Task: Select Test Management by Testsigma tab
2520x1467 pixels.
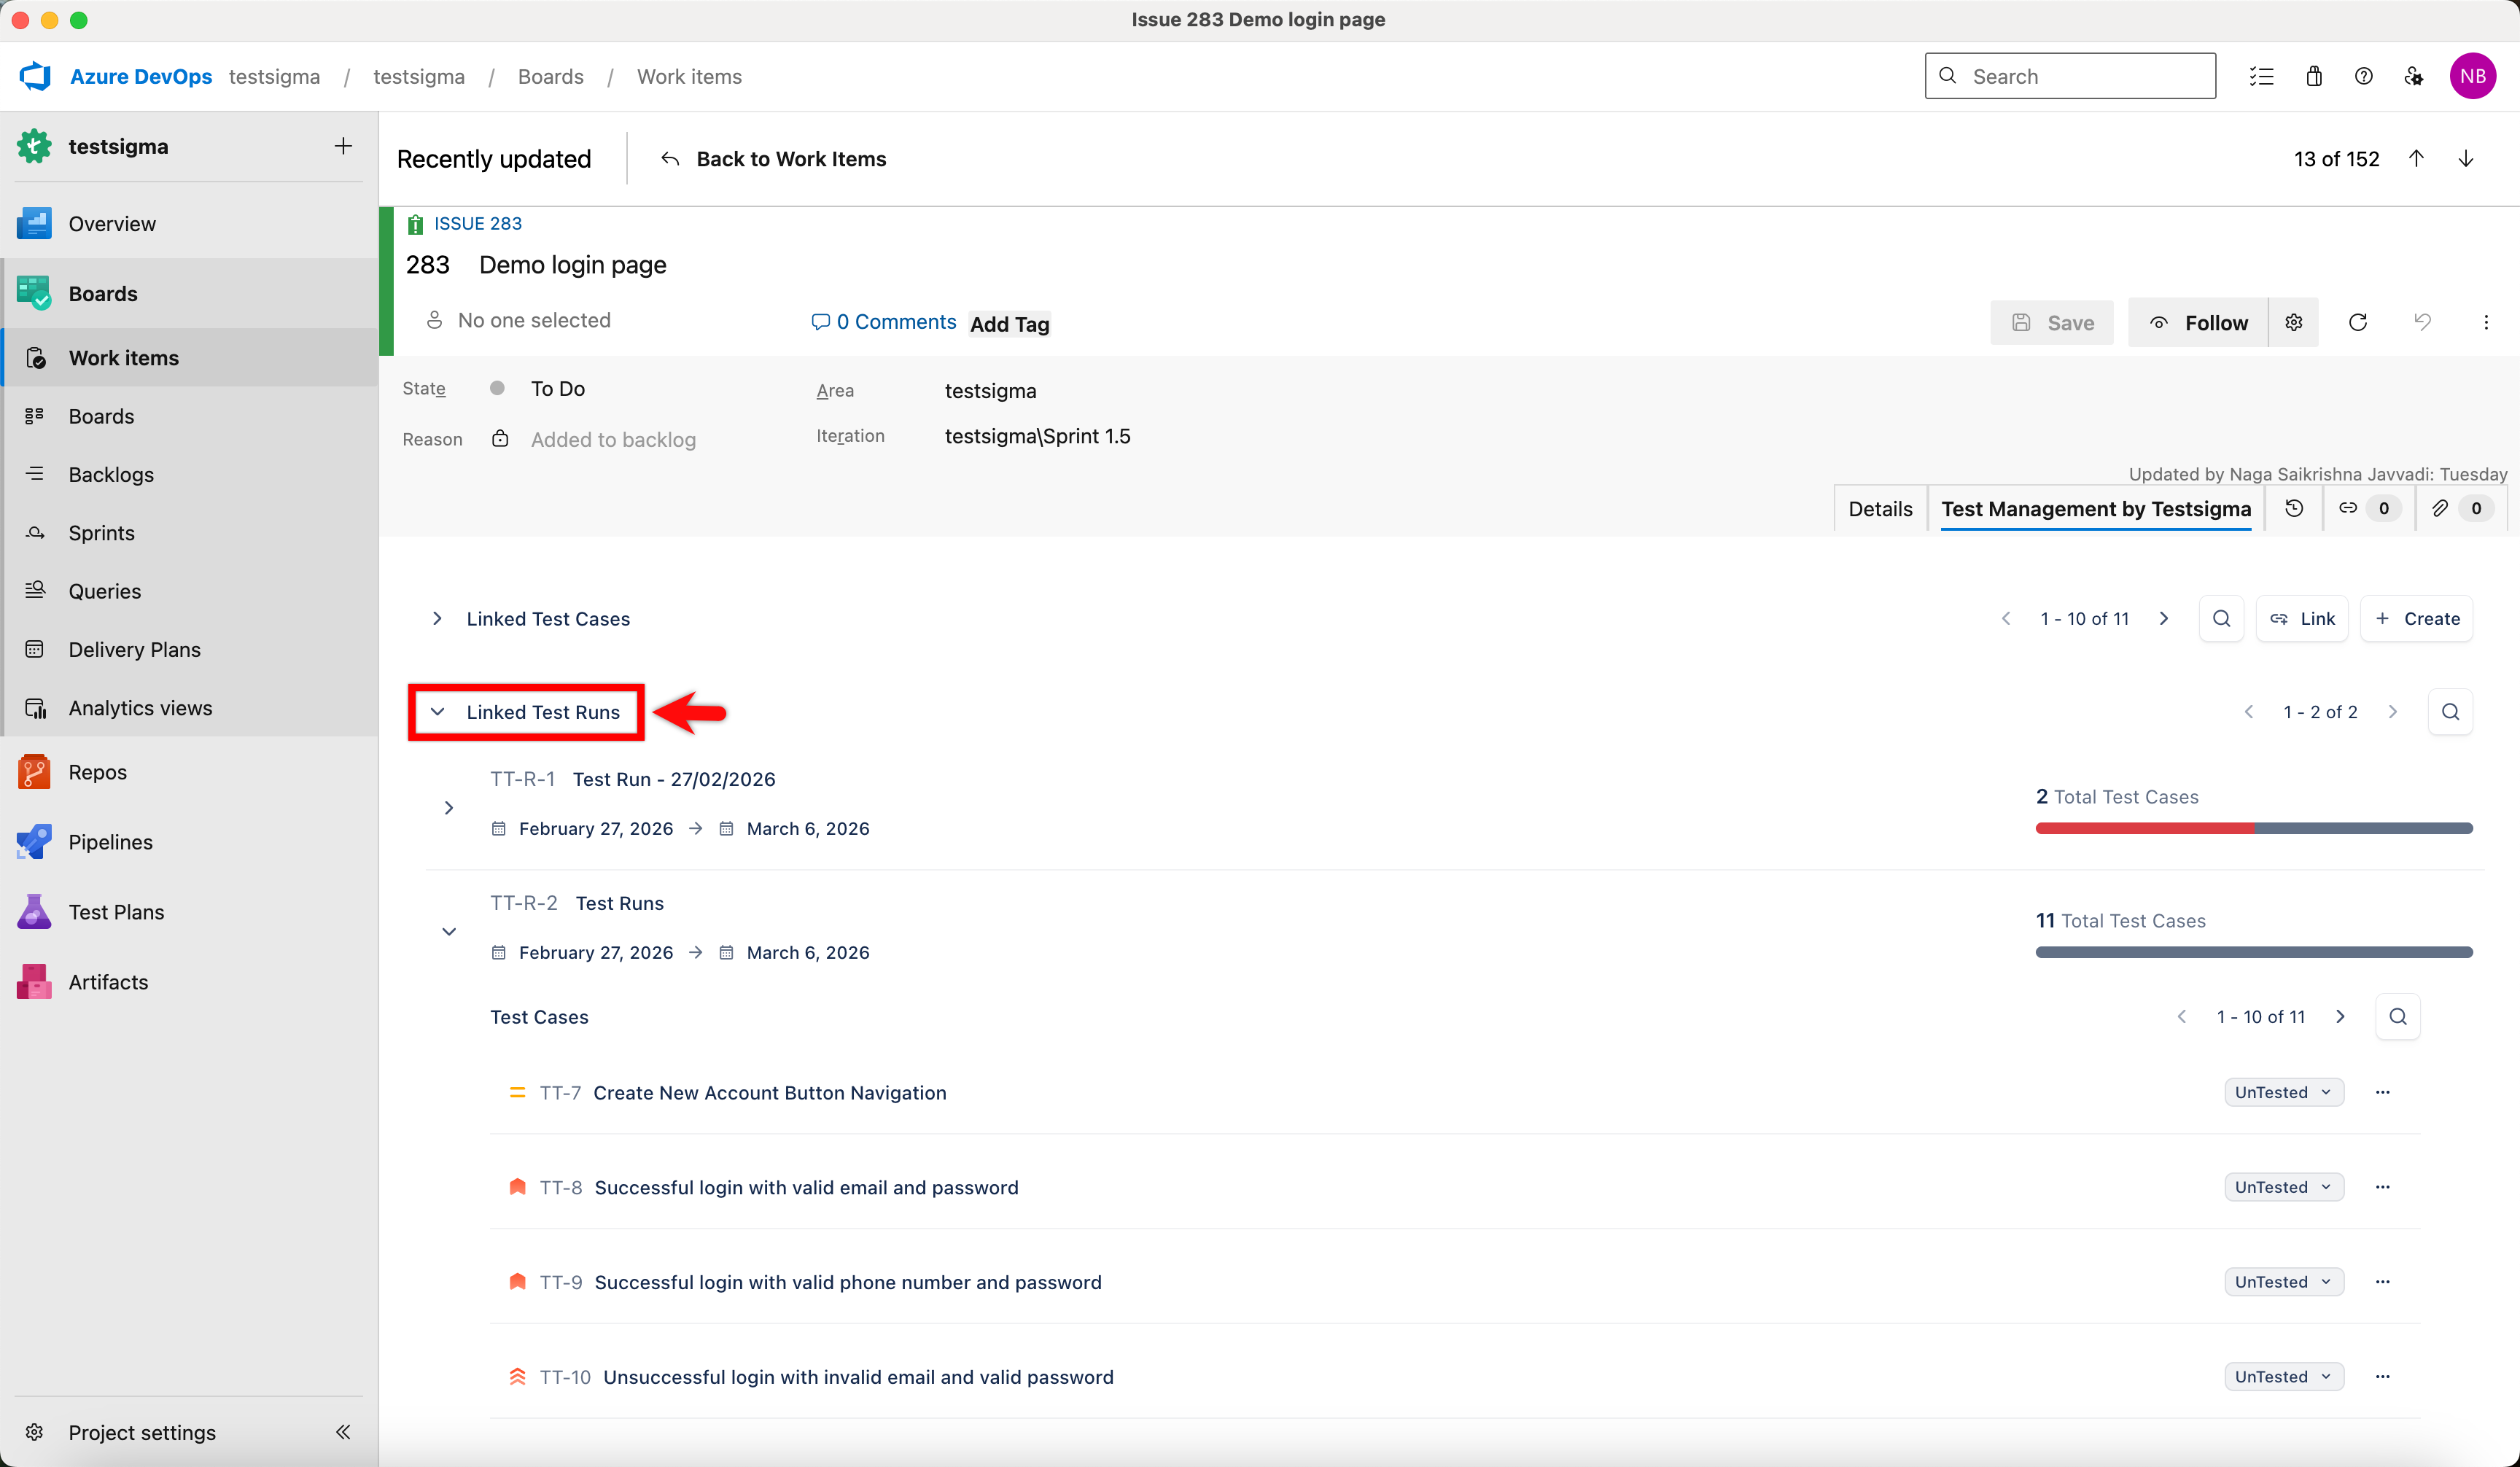Action: 2096,509
